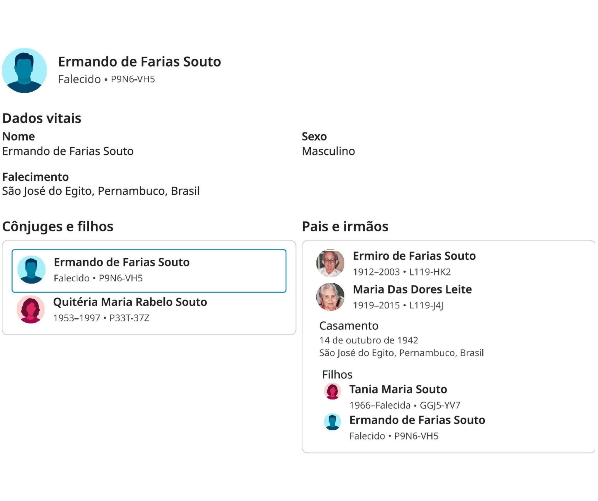Click ID L119-HK2 under Ermiro

[430, 272]
